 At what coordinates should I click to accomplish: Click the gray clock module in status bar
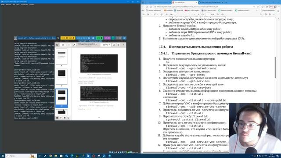pyautogui.click(x=119, y=38)
